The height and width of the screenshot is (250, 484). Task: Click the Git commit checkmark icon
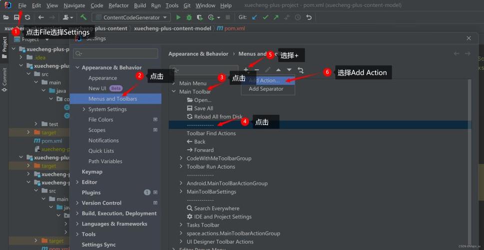tap(265, 17)
